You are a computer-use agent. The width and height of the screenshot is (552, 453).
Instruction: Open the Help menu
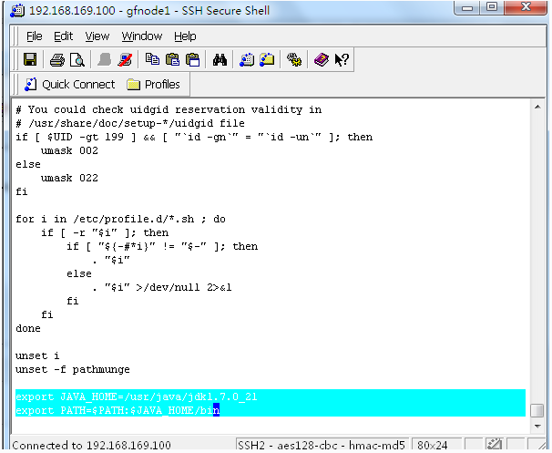[x=185, y=36]
